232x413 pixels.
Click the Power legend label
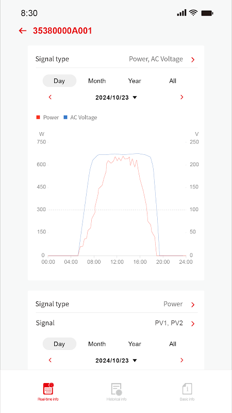[51, 118]
